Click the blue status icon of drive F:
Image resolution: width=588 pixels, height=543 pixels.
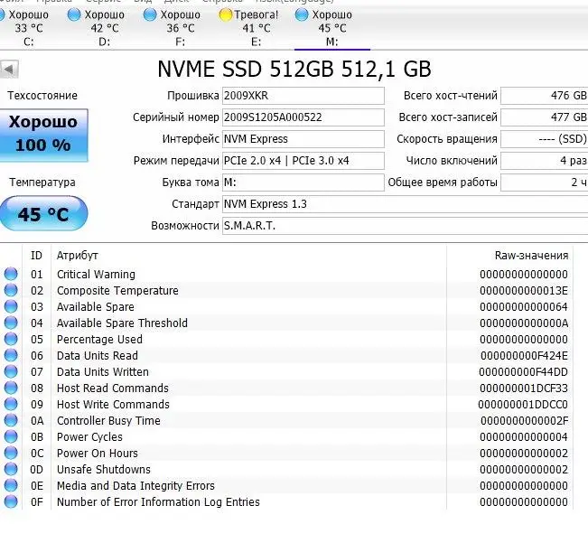point(150,15)
